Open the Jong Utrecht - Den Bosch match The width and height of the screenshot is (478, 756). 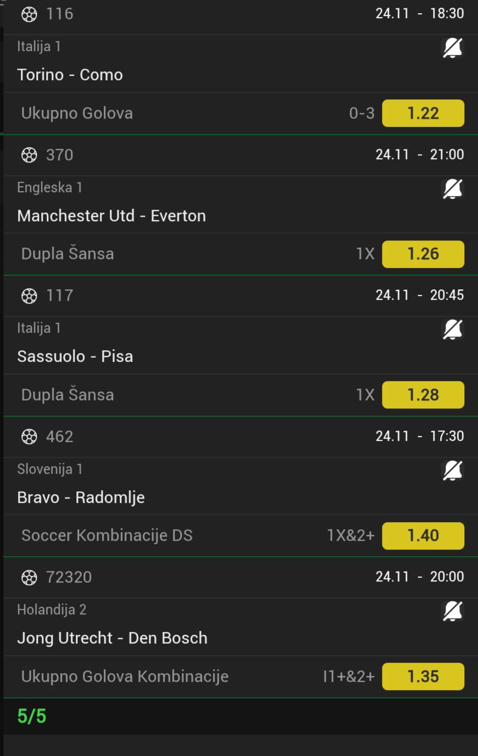[113, 638]
